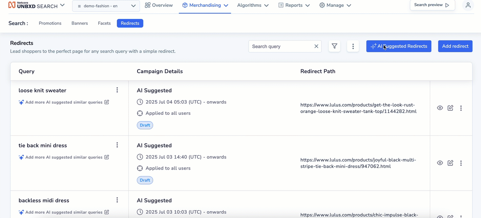Click the Campaign Details column header
The width and height of the screenshot is (481, 218).
pos(160,71)
